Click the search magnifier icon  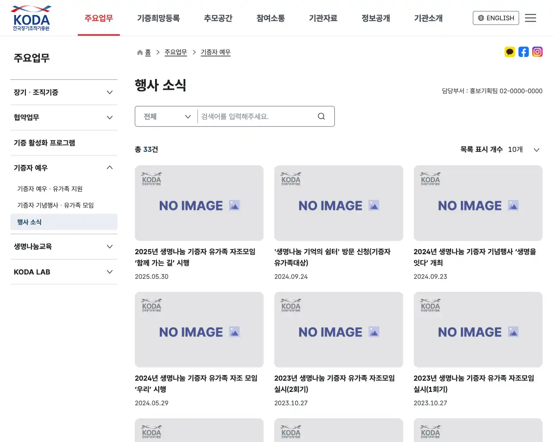pos(321,116)
